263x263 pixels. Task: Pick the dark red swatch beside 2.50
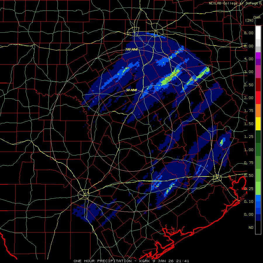coord(258,84)
